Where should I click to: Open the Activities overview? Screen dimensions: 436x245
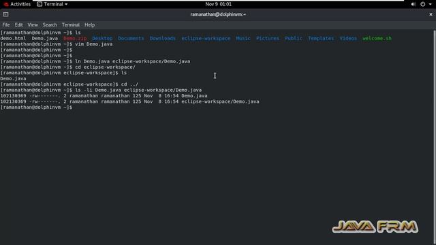pyautogui.click(x=17, y=4)
